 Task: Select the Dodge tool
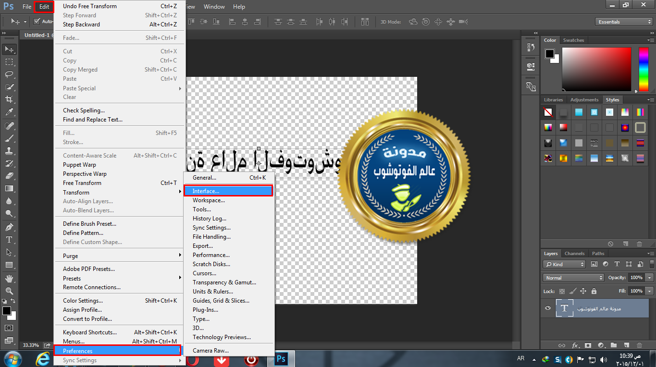click(9, 213)
